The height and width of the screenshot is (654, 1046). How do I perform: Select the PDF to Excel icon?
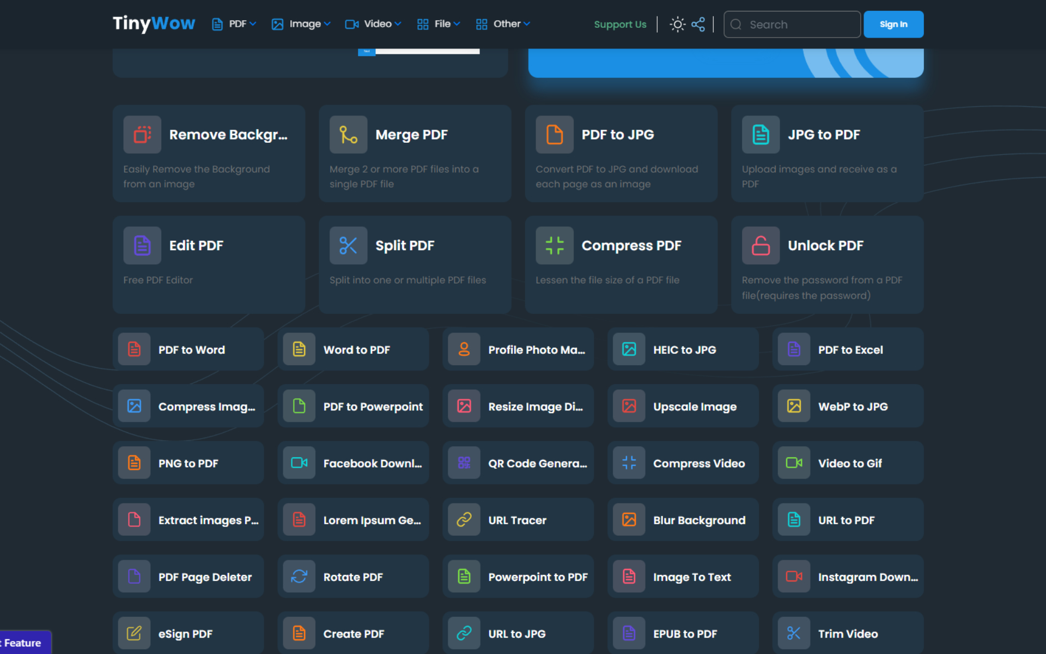click(794, 349)
